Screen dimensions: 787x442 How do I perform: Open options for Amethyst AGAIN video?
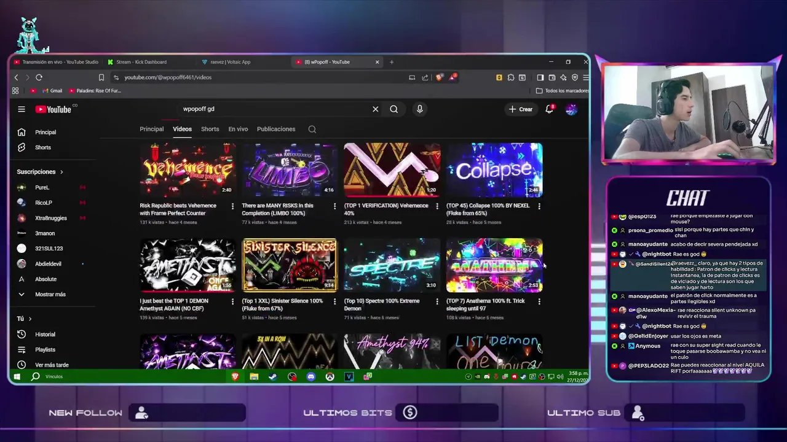[232, 301]
